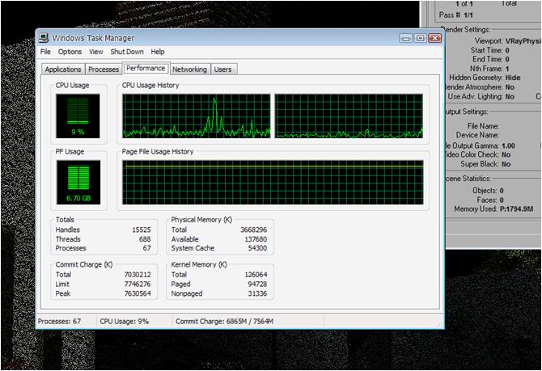Click the Processes value 67 in Totals
This screenshot has height=371, width=542.
point(147,248)
